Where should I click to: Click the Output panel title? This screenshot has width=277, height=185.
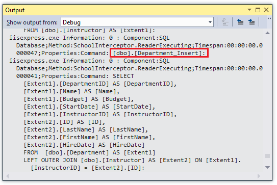point(15,10)
